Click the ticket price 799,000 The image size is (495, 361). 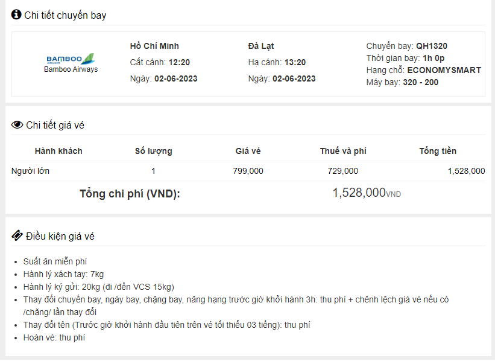point(248,171)
